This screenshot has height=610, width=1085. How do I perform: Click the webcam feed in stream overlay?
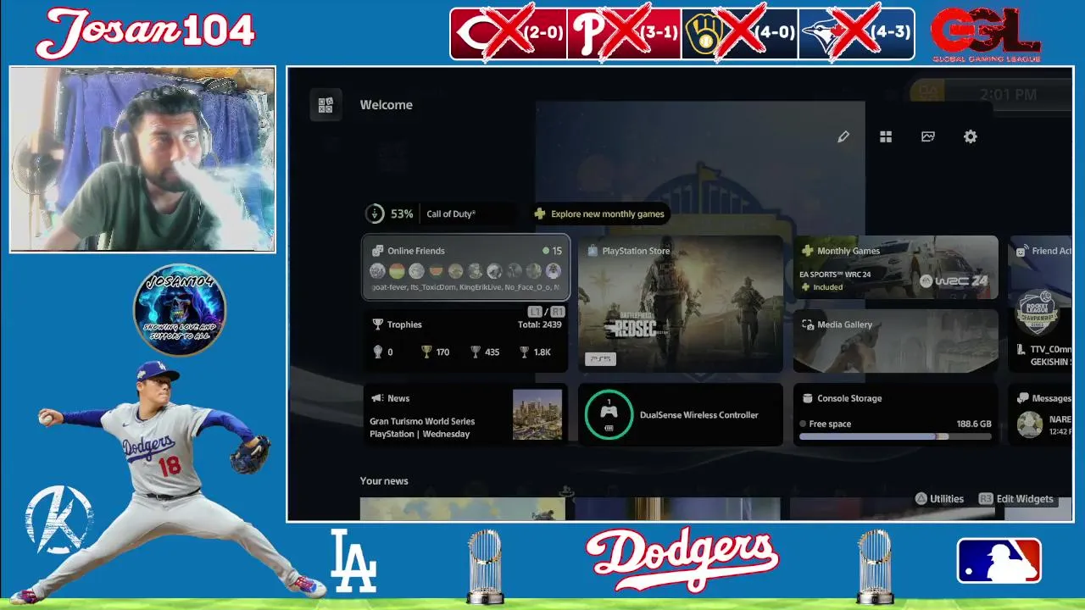142,159
